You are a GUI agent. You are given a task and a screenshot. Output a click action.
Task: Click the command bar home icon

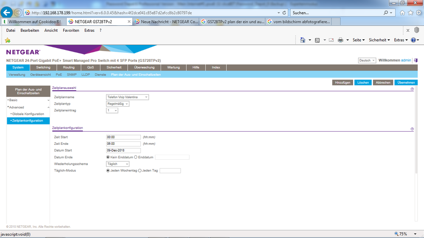click(x=303, y=40)
